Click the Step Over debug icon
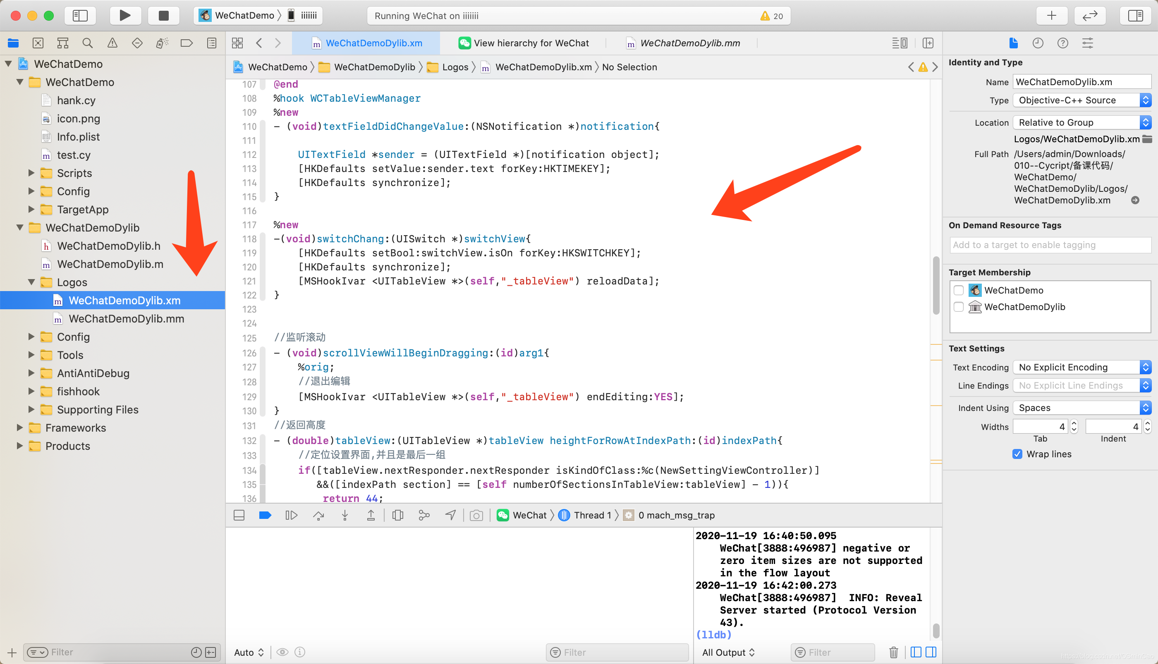Viewport: 1158px width, 664px height. coord(318,515)
